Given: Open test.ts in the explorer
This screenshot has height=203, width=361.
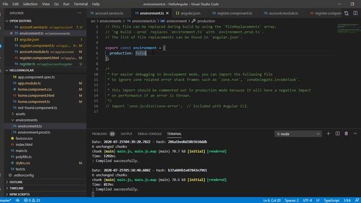Looking at the screenshot, I should [x=20, y=169].
